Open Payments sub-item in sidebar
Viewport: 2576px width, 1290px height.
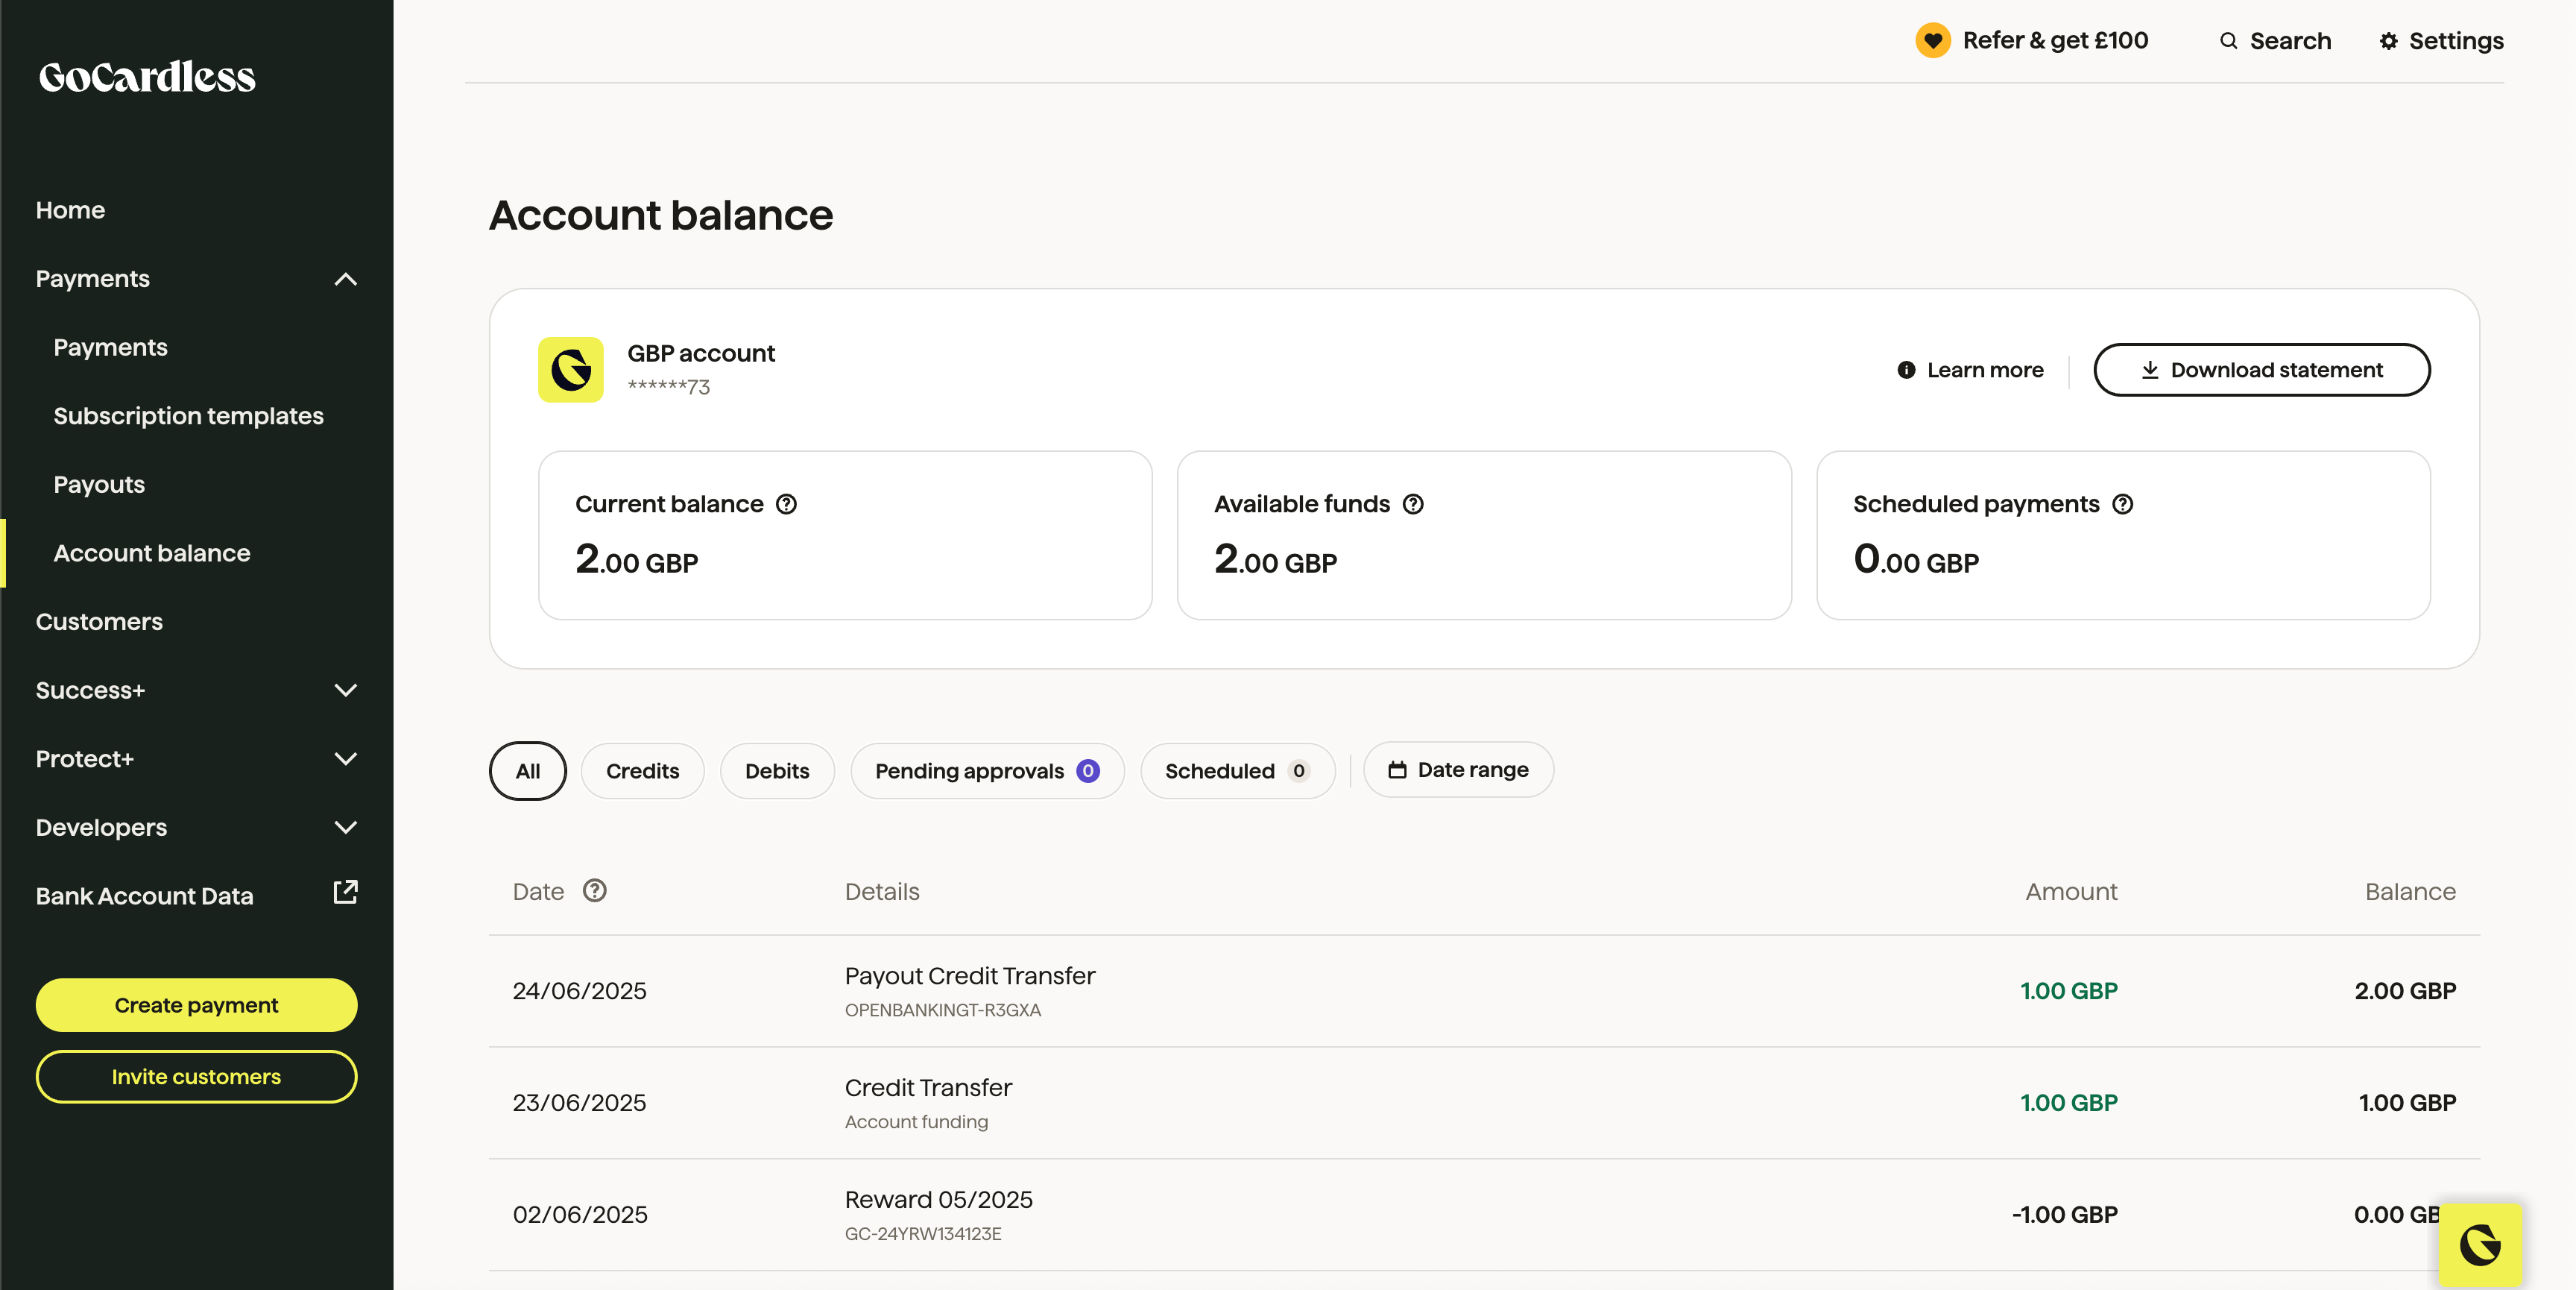coord(110,347)
